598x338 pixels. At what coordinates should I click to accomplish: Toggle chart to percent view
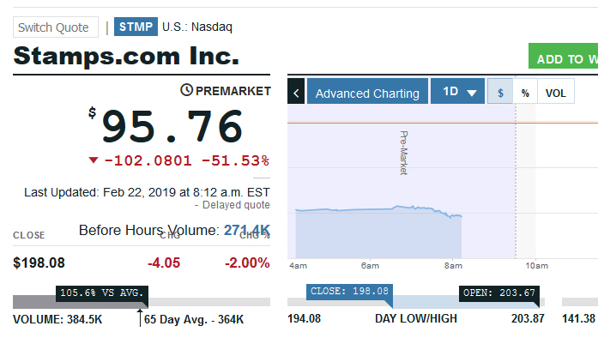coord(525,91)
